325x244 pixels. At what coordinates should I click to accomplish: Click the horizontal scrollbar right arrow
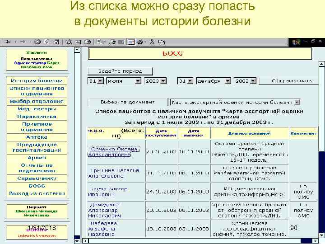coord(316,241)
